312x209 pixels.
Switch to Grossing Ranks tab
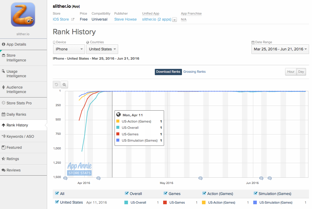pos(194,72)
